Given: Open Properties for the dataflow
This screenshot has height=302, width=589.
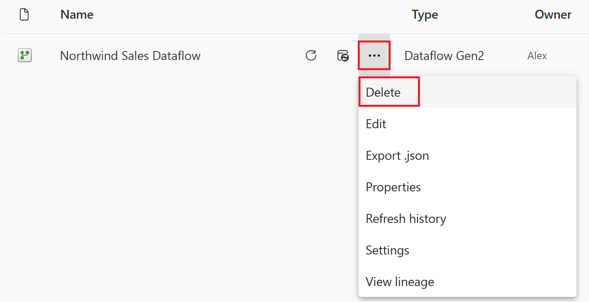Looking at the screenshot, I should (x=393, y=187).
